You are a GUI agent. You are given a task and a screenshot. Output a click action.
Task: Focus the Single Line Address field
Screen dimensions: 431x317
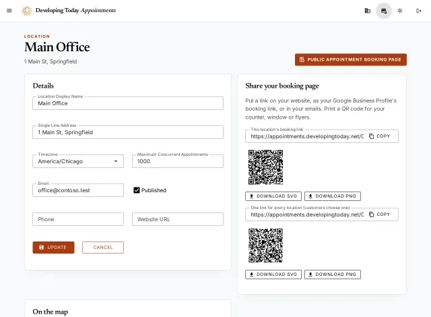point(128,132)
